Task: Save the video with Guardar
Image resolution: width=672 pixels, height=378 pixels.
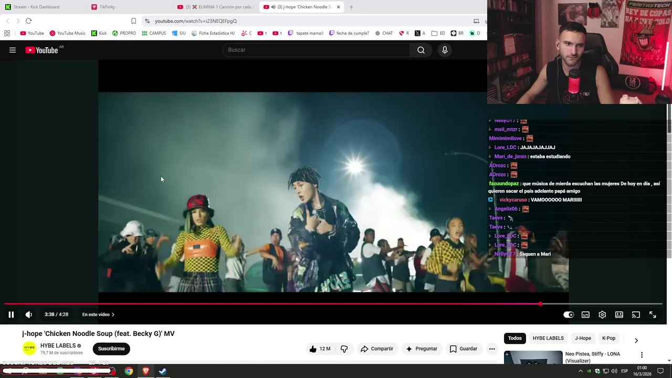Action: pos(464,349)
